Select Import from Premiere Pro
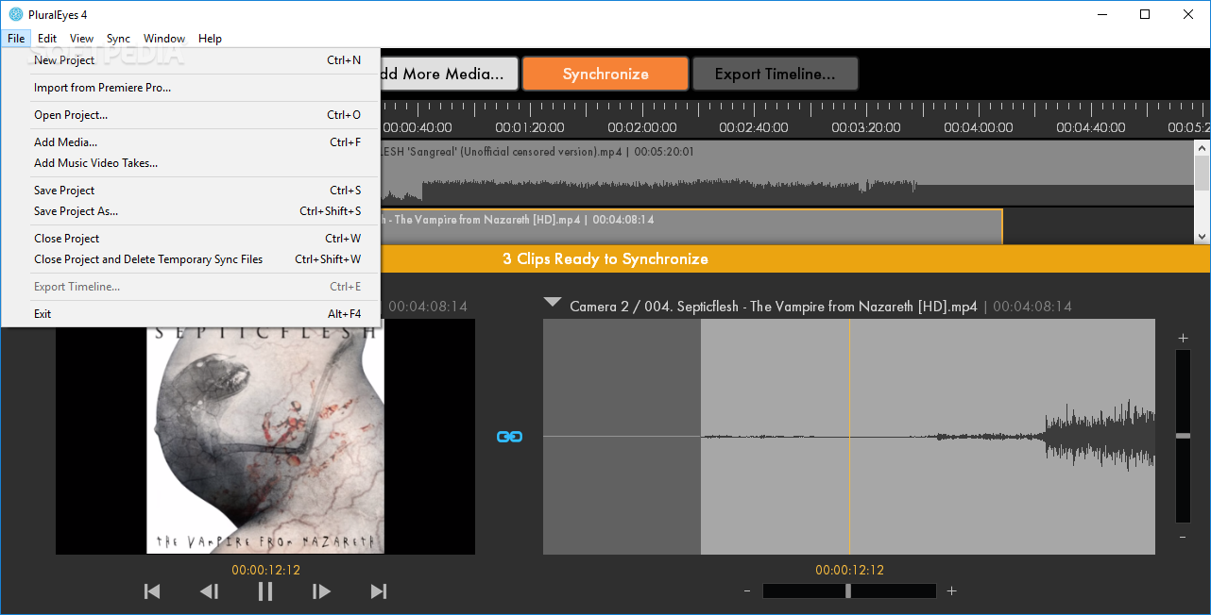Screen dimensions: 1211x615 [191, 88]
